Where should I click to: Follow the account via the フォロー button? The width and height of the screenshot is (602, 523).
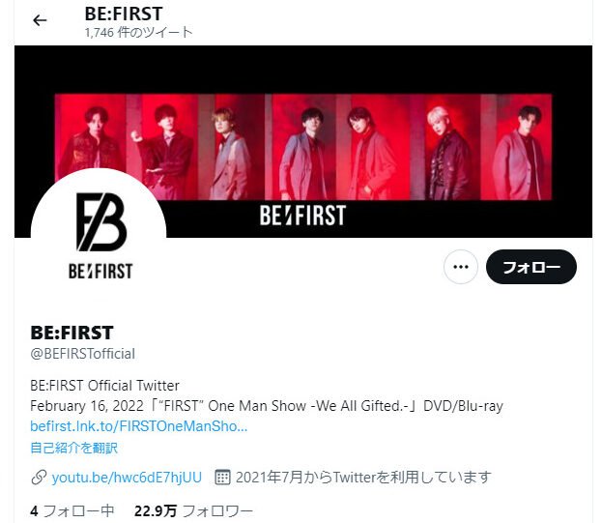tap(530, 267)
